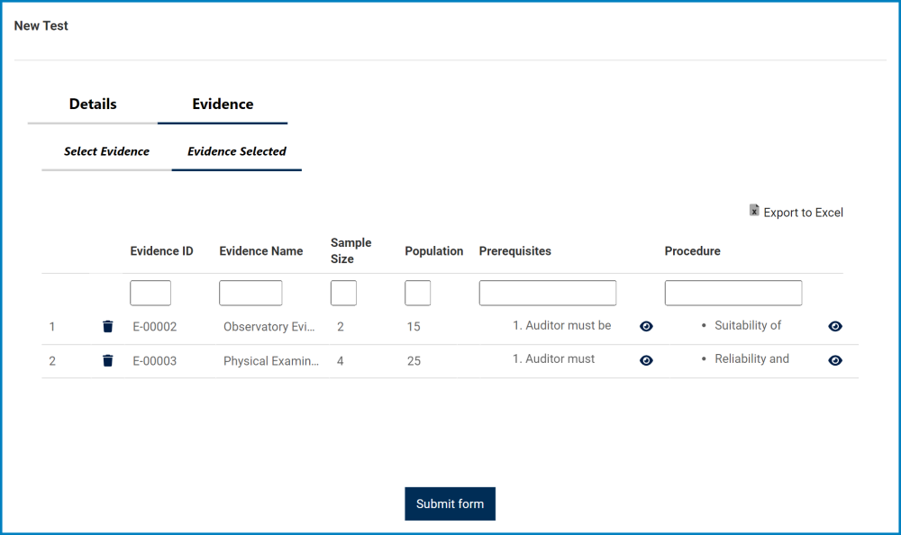Focus the Evidence Name filter field
The width and height of the screenshot is (901, 535).
tap(250, 292)
